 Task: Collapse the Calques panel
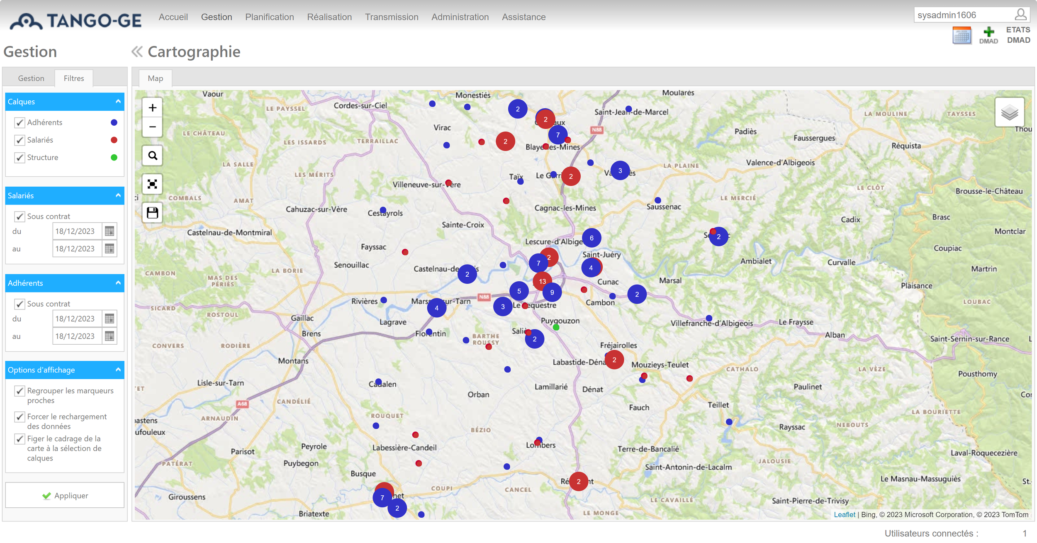coord(118,102)
